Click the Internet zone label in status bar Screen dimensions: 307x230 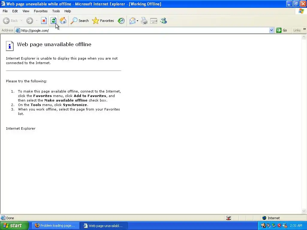point(273,218)
